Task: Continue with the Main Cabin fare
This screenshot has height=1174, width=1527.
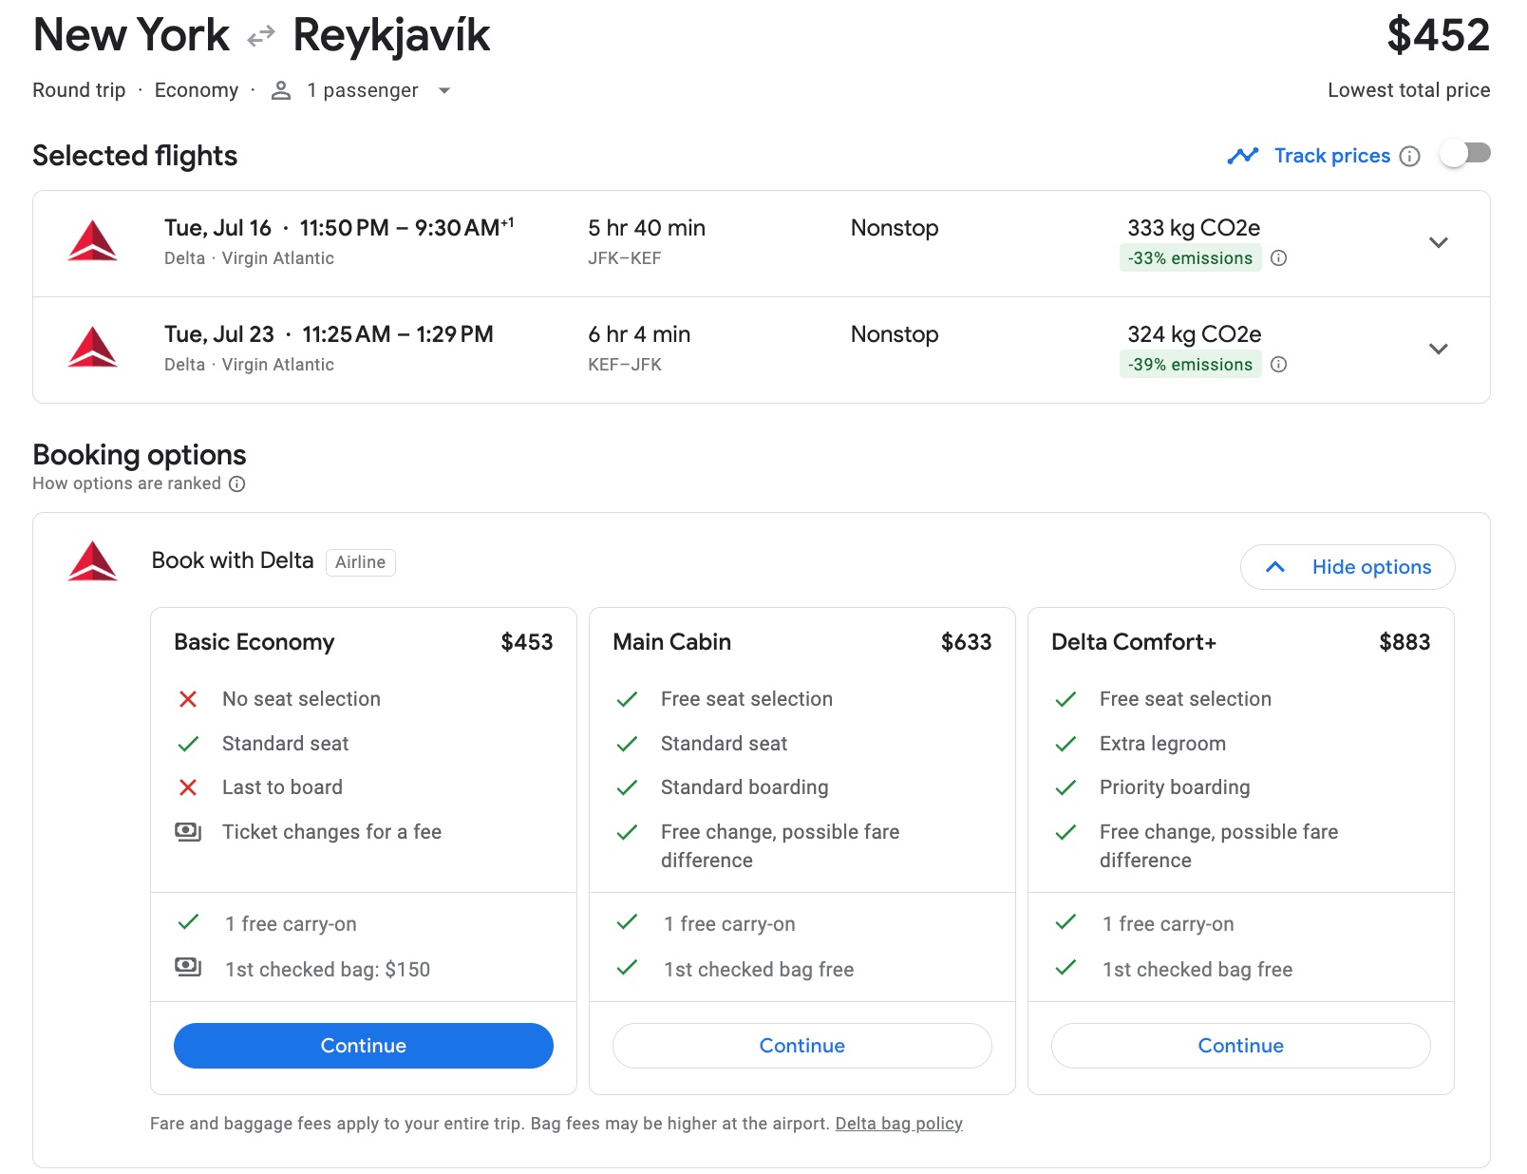Action: 801,1046
